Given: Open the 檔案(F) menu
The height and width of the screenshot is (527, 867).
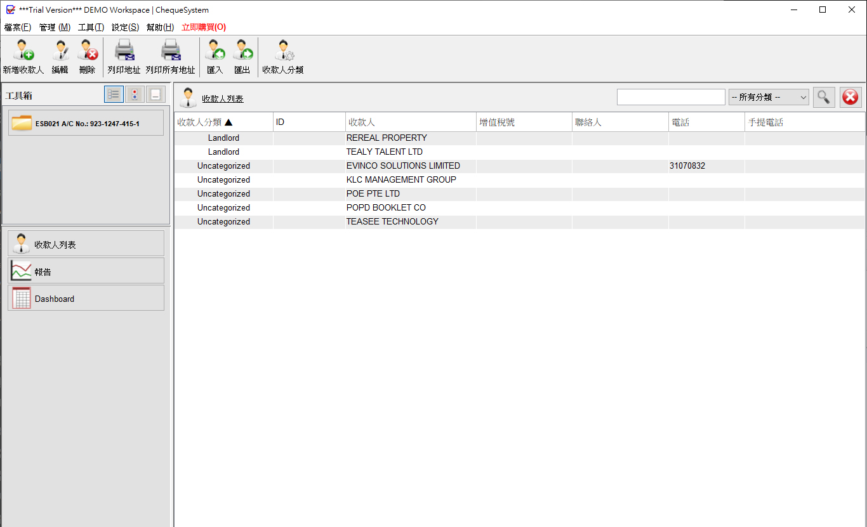Looking at the screenshot, I should [x=18, y=27].
